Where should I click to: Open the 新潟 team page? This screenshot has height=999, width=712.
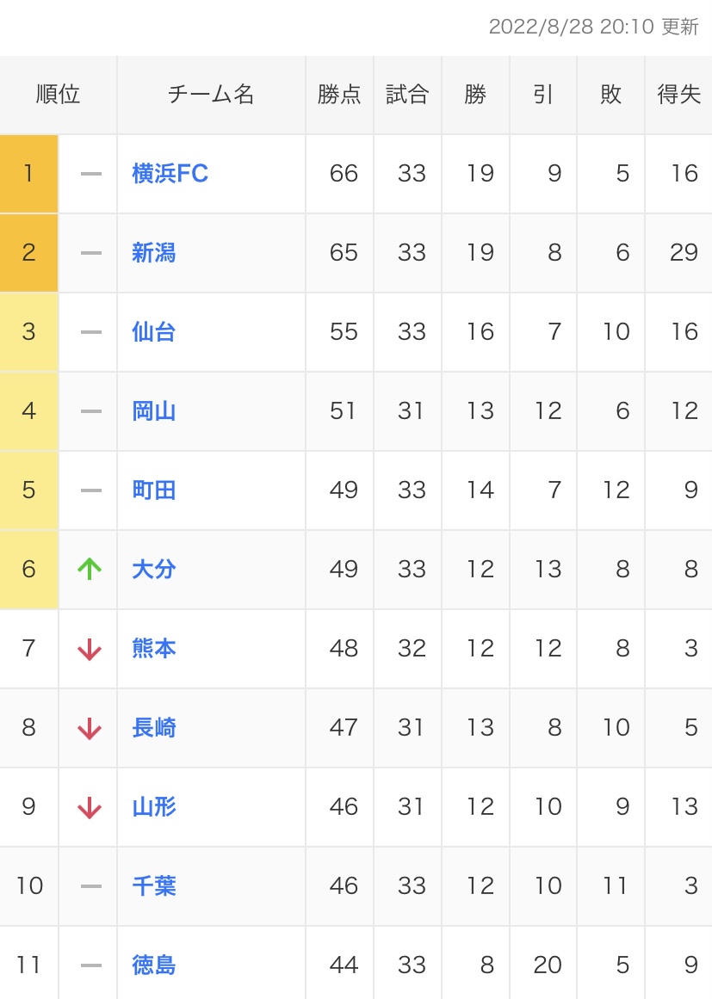pos(153,253)
